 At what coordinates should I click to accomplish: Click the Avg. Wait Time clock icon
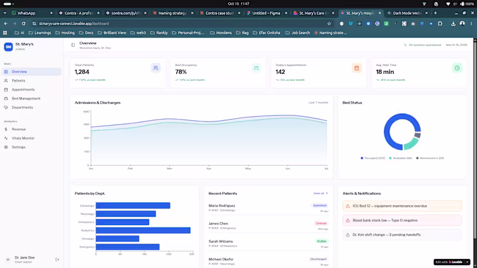coord(457,68)
